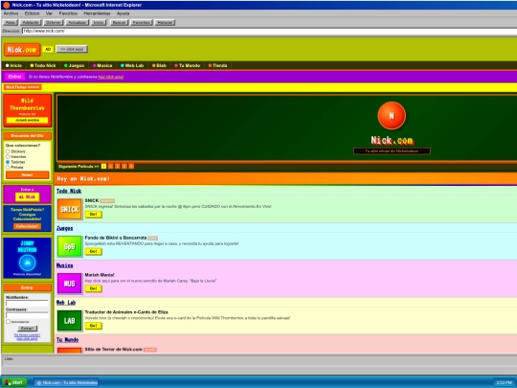Click the Atras toolbar button
517x388 pixels.
pyautogui.click(x=11, y=22)
